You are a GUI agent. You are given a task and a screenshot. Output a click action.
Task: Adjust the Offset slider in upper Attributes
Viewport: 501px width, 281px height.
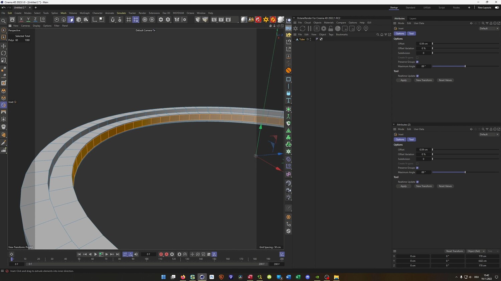466,44
